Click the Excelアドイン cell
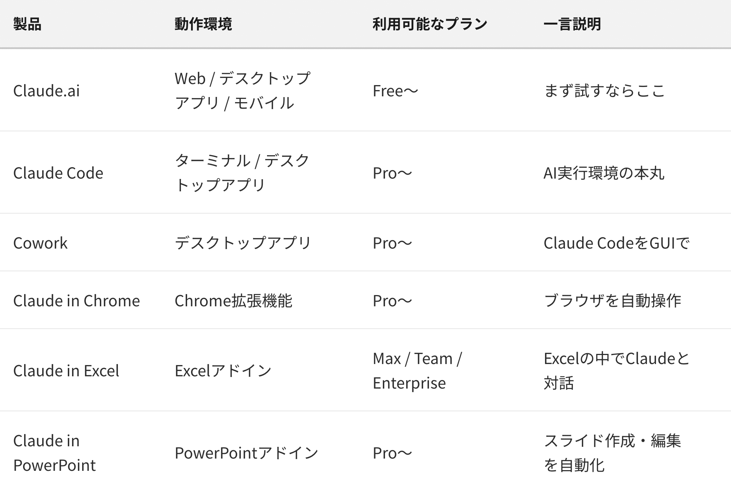The image size is (731, 495). click(x=223, y=371)
